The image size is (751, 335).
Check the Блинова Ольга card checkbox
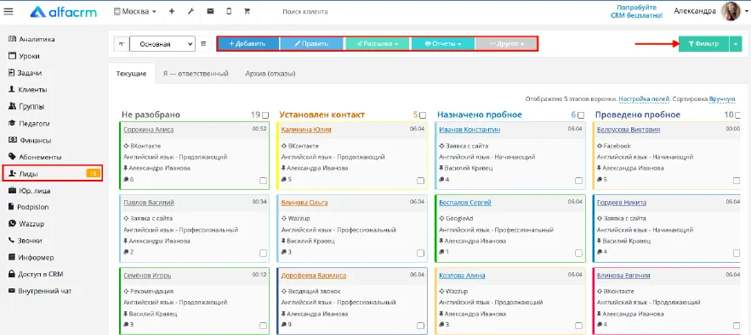click(x=420, y=254)
